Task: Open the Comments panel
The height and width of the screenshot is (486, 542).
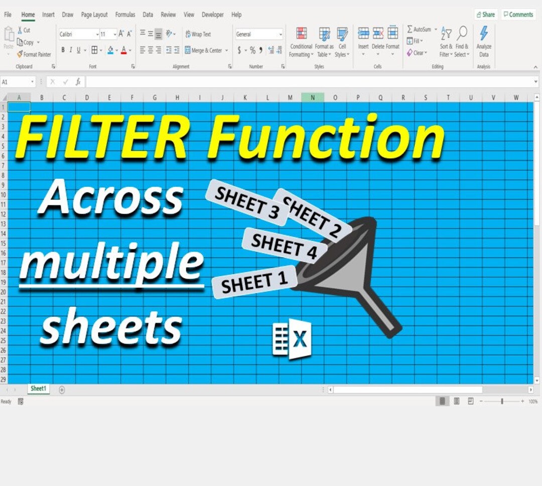Action: (x=518, y=15)
